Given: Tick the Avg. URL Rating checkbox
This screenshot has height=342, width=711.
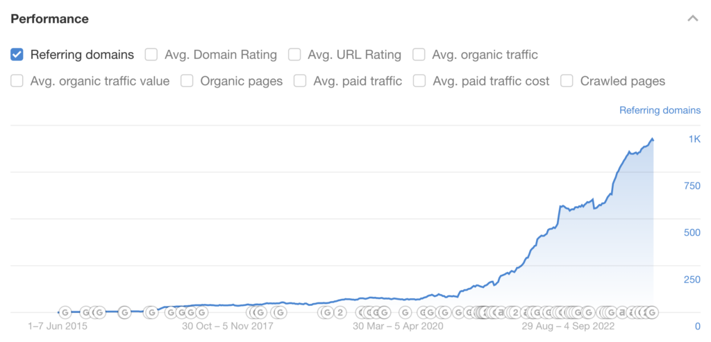Looking at the screenshot, I should pyautogui.click(x=294, y=54).
